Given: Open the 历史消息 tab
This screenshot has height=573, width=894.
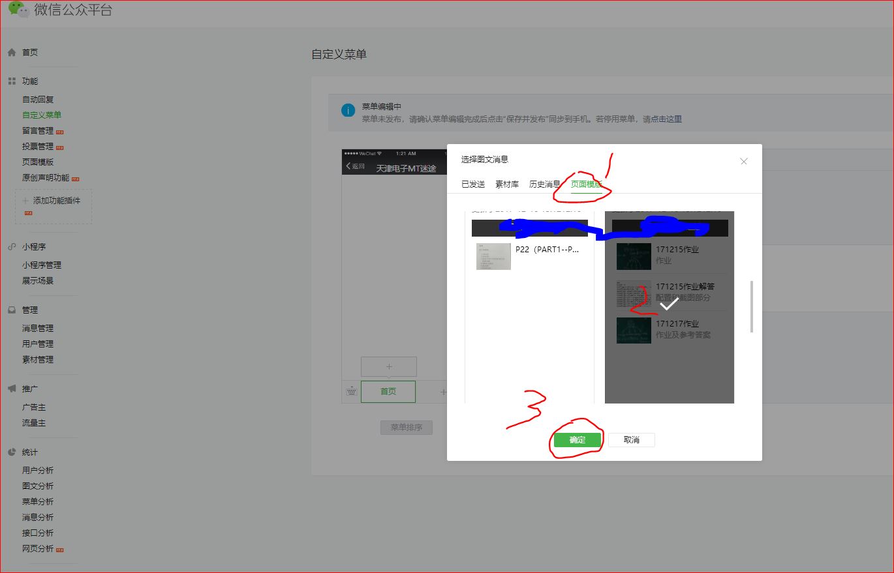Looking at the screenshot, I should pos(545,184).
